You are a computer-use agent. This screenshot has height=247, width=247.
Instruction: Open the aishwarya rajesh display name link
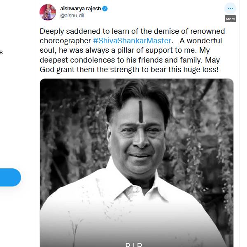click(80, 8)
